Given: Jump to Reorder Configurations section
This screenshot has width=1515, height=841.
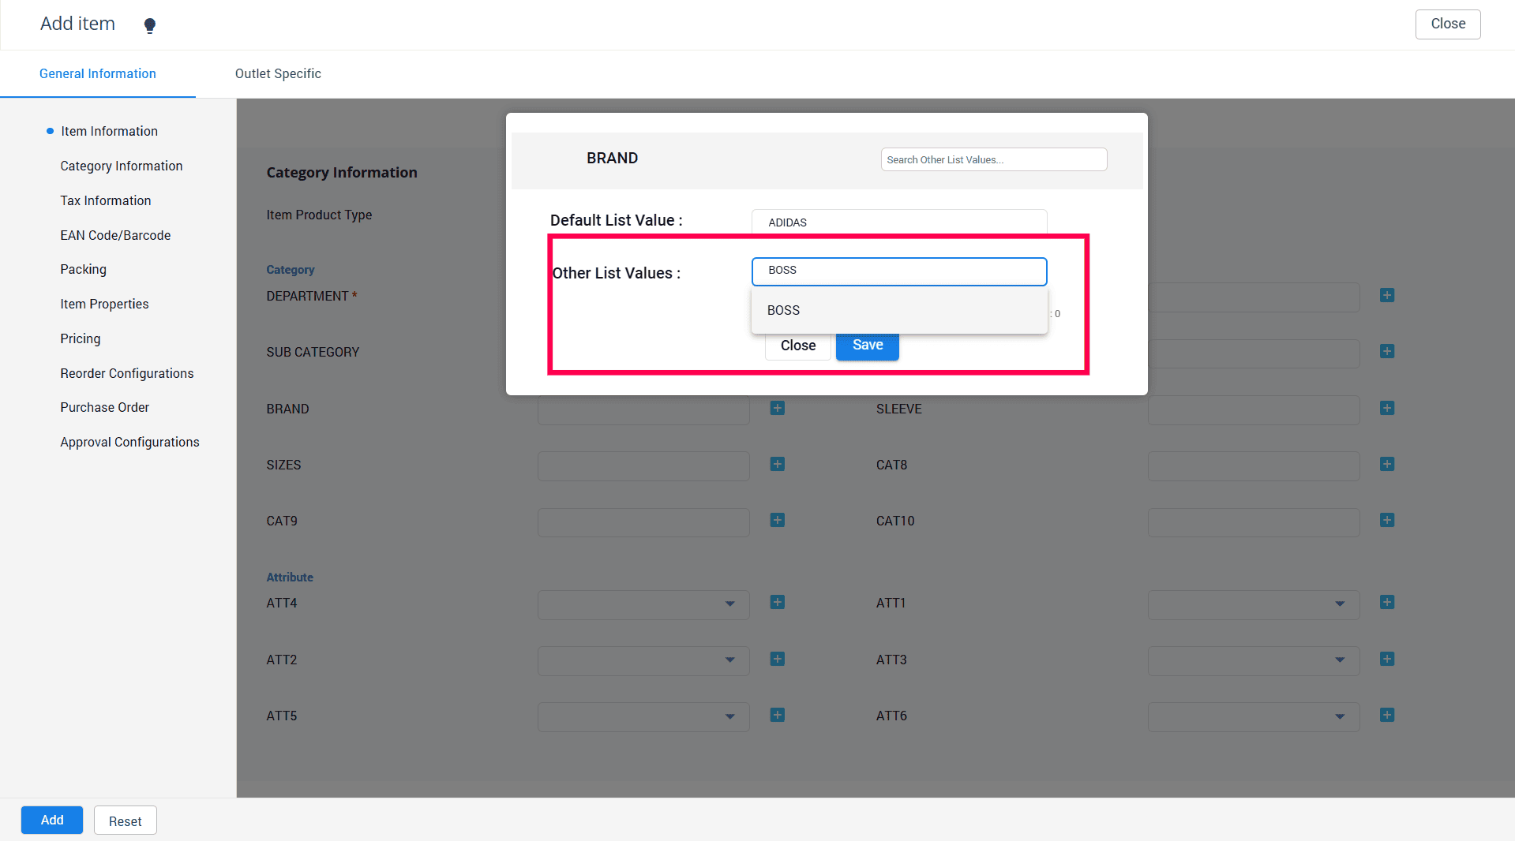Looking at the screenshot, I should pyautogui.click(x=127, y=373).
